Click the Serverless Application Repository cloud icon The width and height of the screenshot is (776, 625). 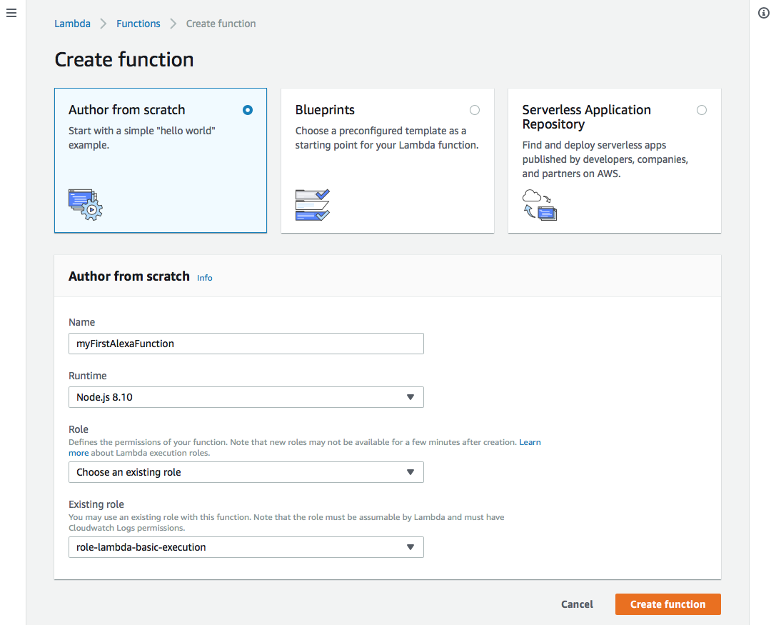point(533,194)
